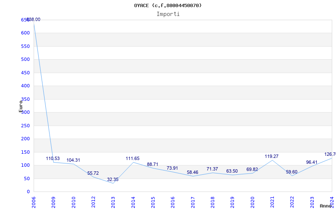Select the 111.65 data label
This screenshot has height=210, width=336.
click(x=132, y=159)
